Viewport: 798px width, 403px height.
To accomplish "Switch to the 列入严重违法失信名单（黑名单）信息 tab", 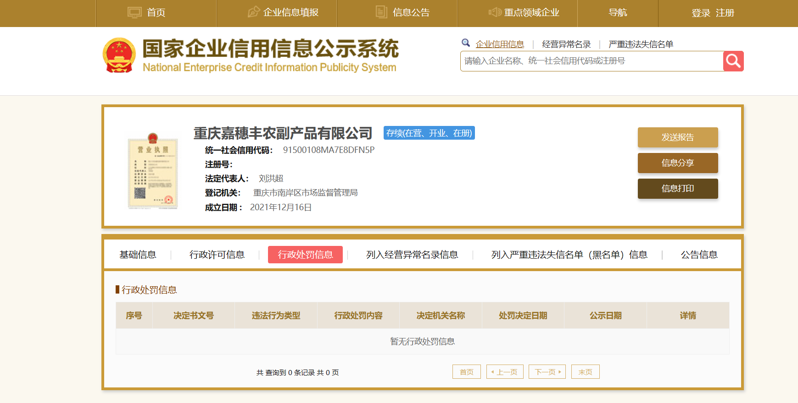I will [x=569, y=255].
